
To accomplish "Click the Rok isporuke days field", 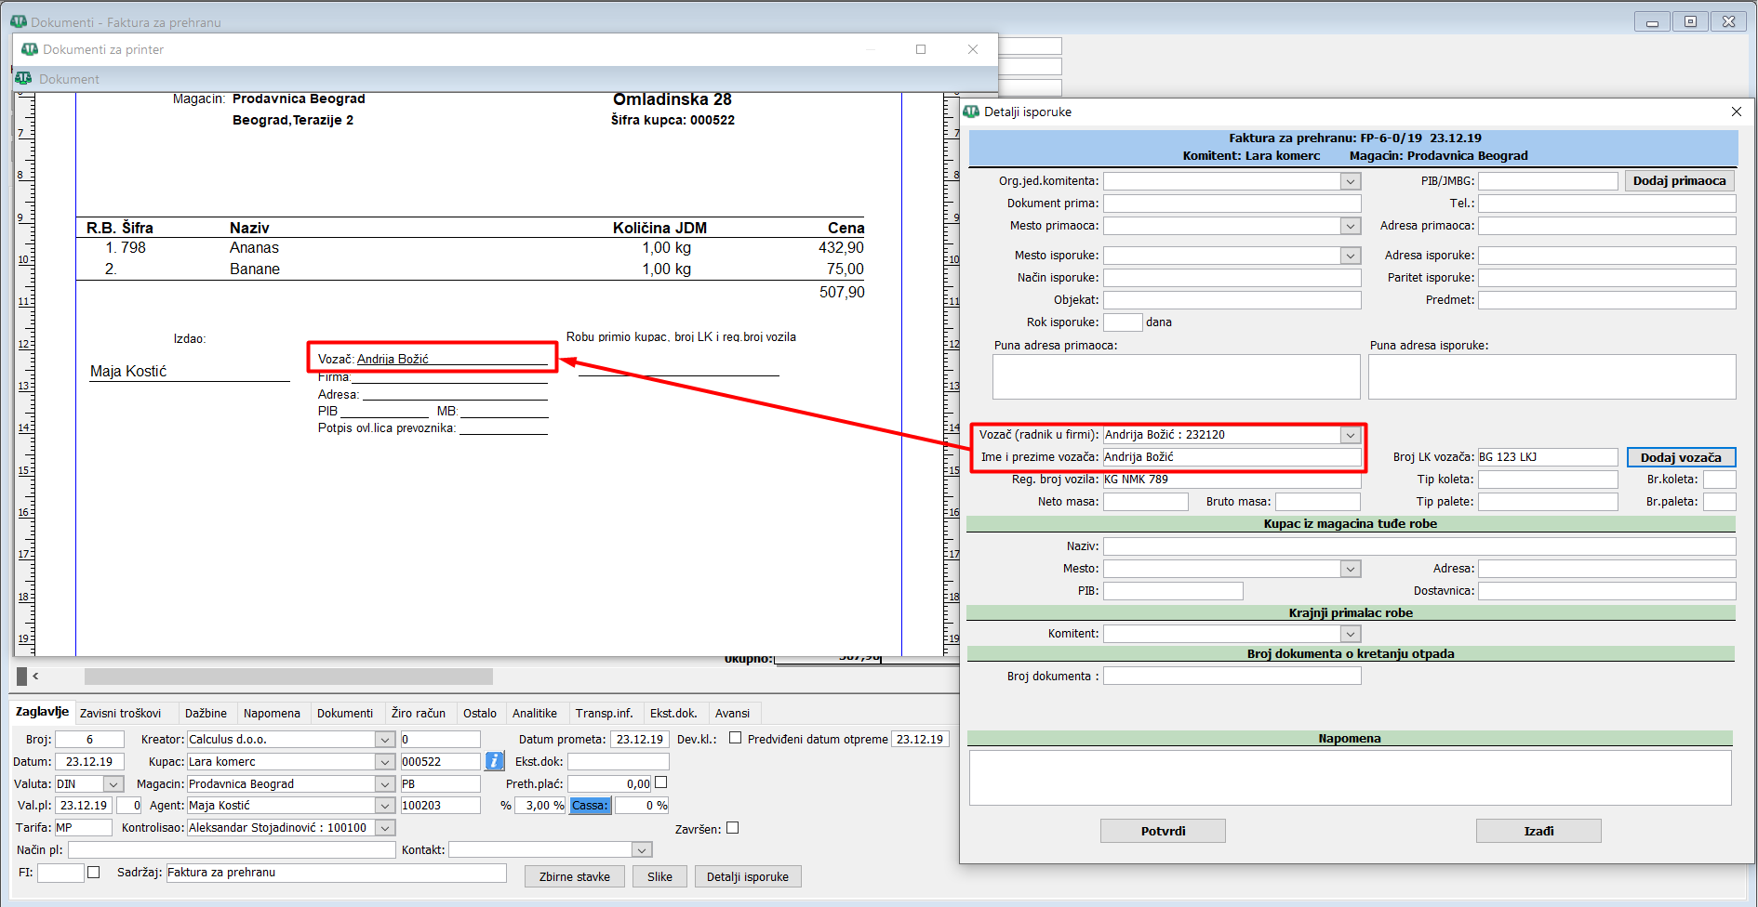I will click(1123, 322).
